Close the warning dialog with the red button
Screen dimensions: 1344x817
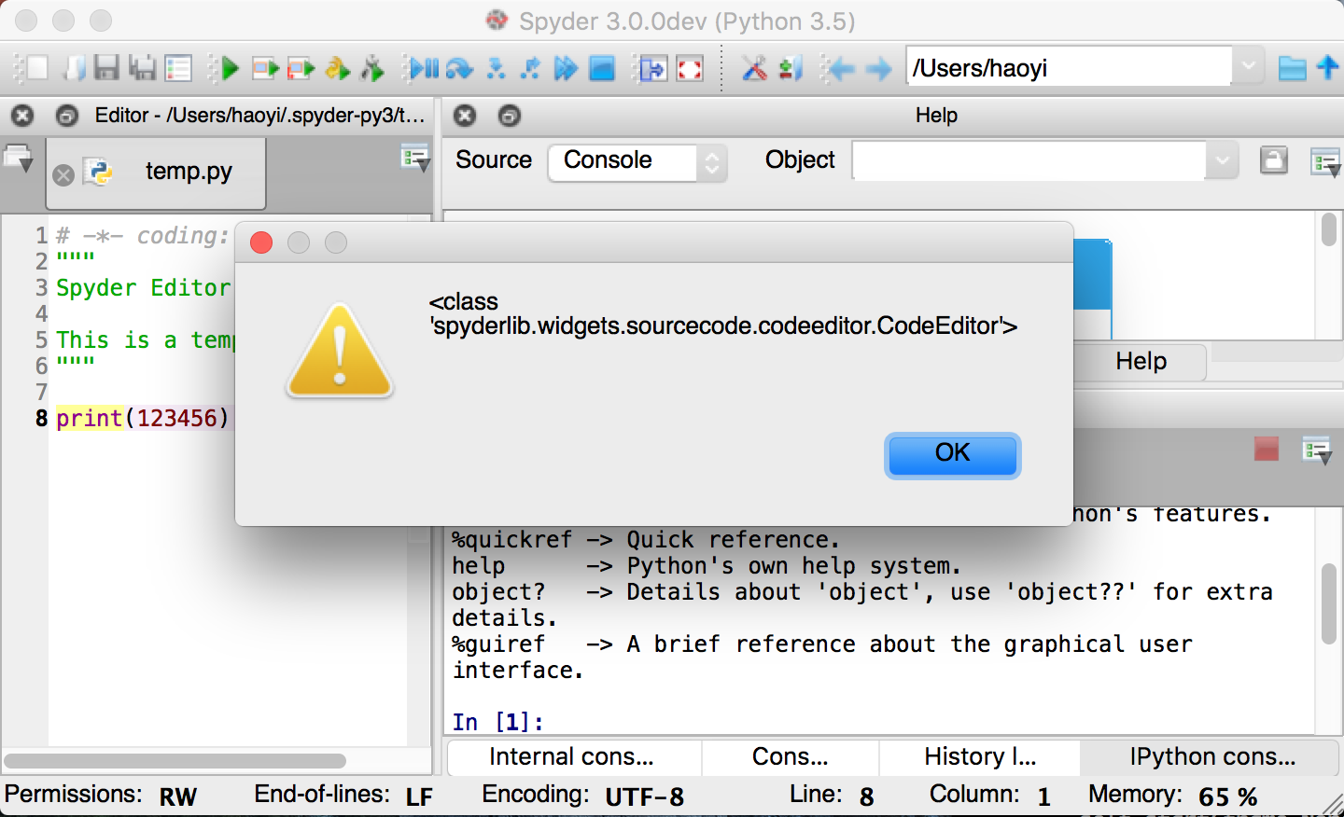pos(261,242)
